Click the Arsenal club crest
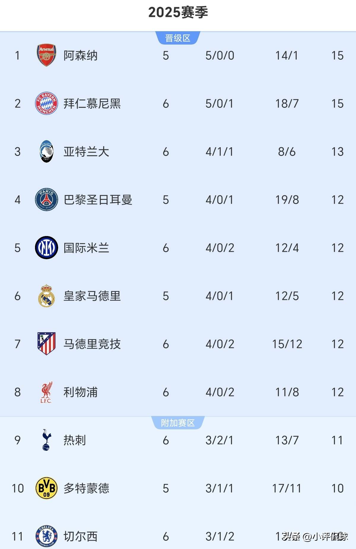 coord(46,55)
